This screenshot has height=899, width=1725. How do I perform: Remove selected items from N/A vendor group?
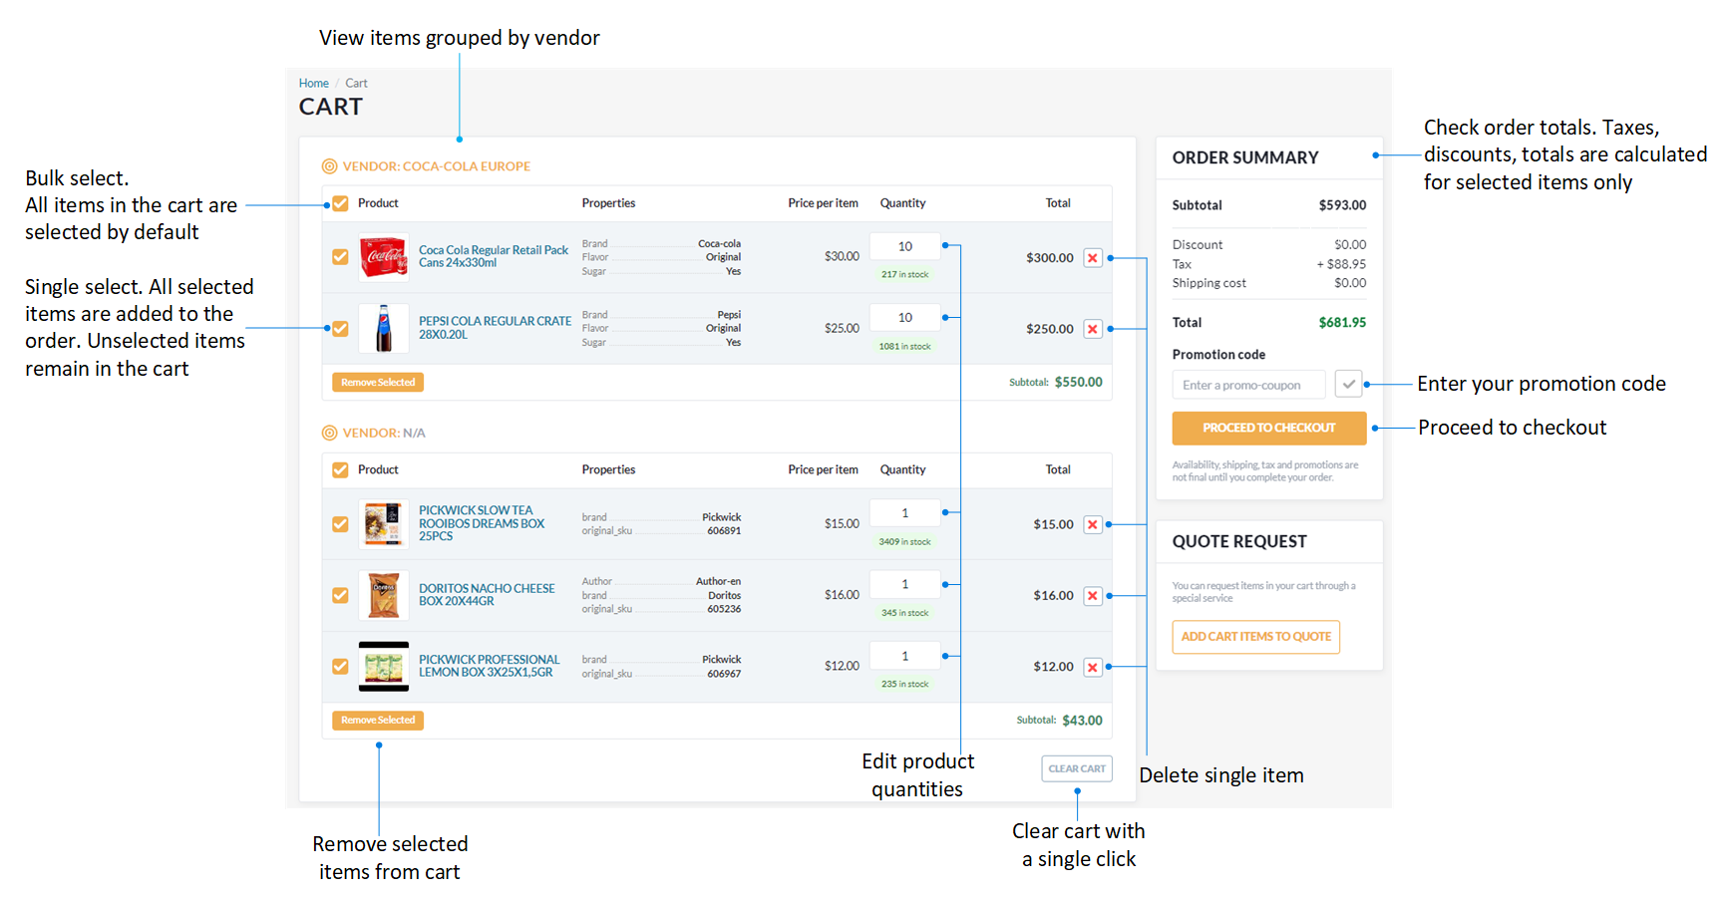tap(378, 720)
